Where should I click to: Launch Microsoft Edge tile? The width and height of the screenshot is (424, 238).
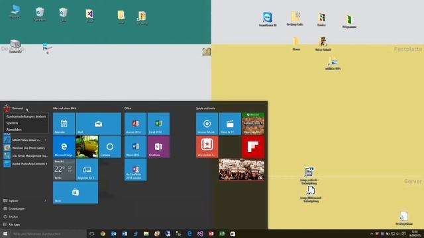[x=64, y=147]
